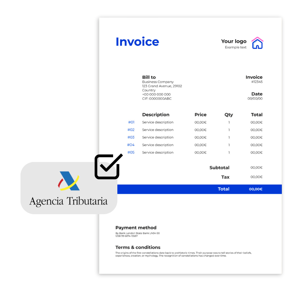Click item number #01
Screen dimensions: 288x288
(131, 122)
